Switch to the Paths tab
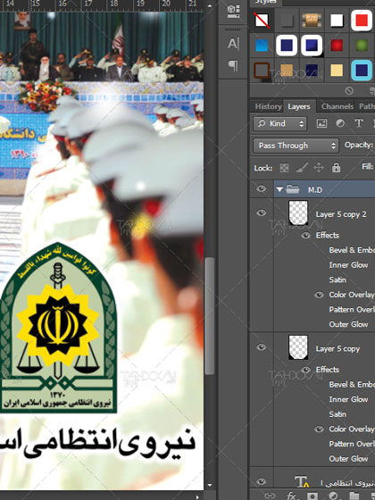This screenshot has width=375, height=500. [x=366, y=106]
